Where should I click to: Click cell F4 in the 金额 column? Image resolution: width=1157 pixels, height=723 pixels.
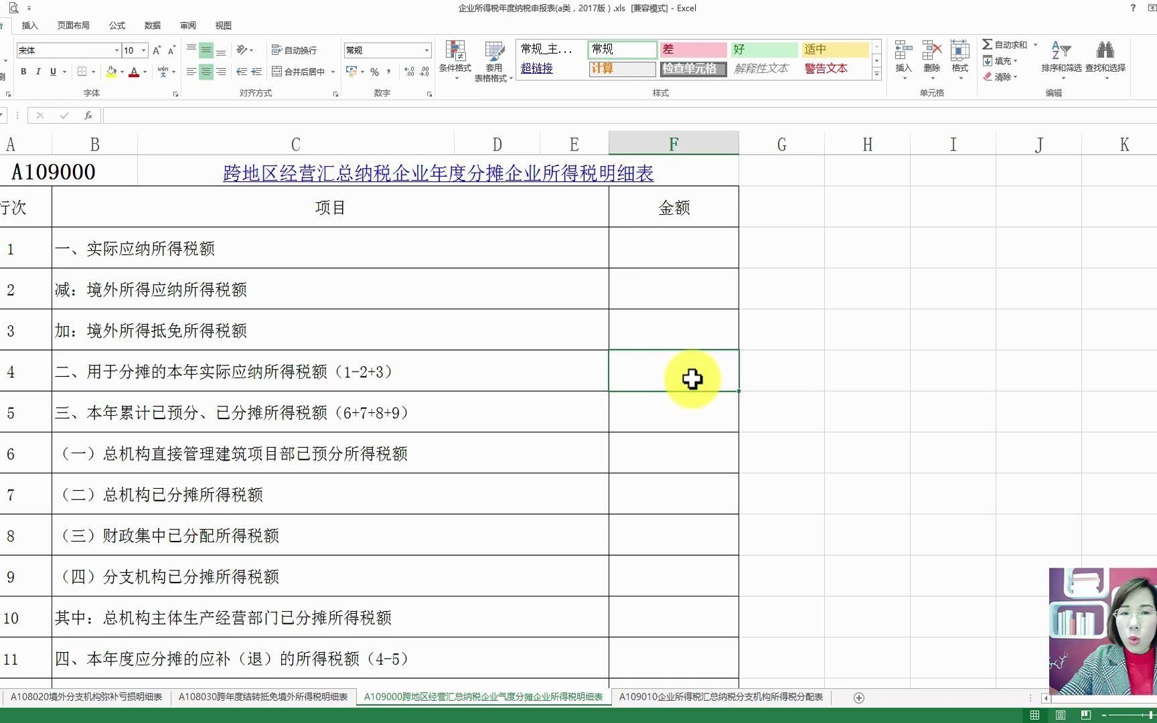pos(673,372)
